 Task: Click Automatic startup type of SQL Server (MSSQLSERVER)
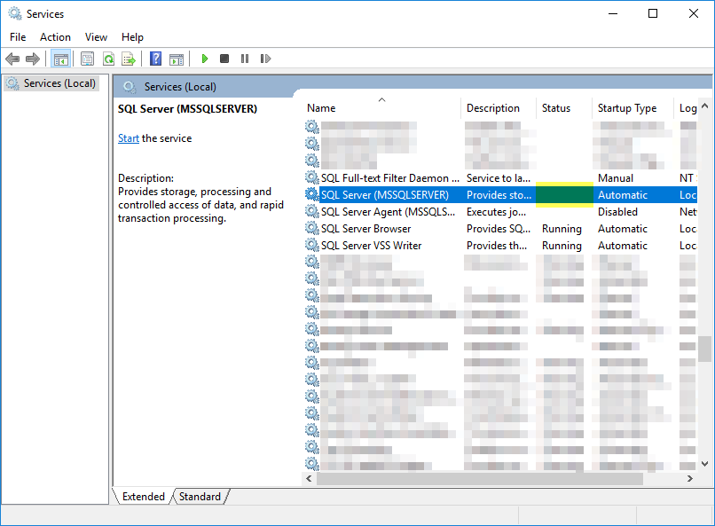click(x=623, y=194)
